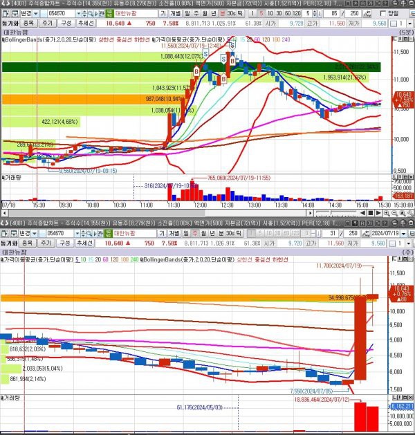Screen dimensions: 415x435
Task: Select the 60-minute interval button in the upper toolbar
Action: pyautogui.click(x=288, y=13)
